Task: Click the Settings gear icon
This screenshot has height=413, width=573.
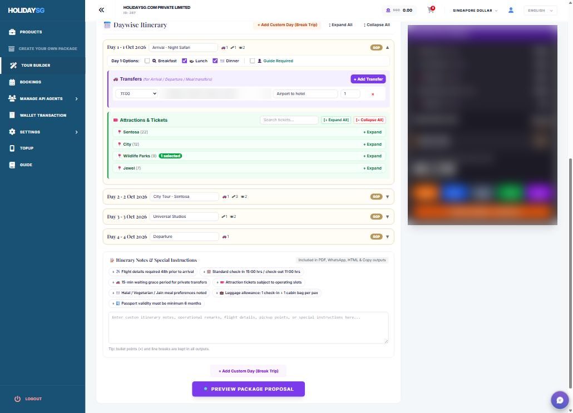Action: coord(12,132)
